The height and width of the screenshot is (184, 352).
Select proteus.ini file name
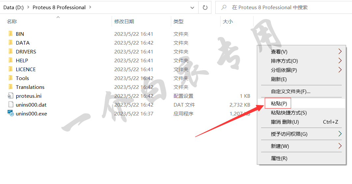(29, 96)
